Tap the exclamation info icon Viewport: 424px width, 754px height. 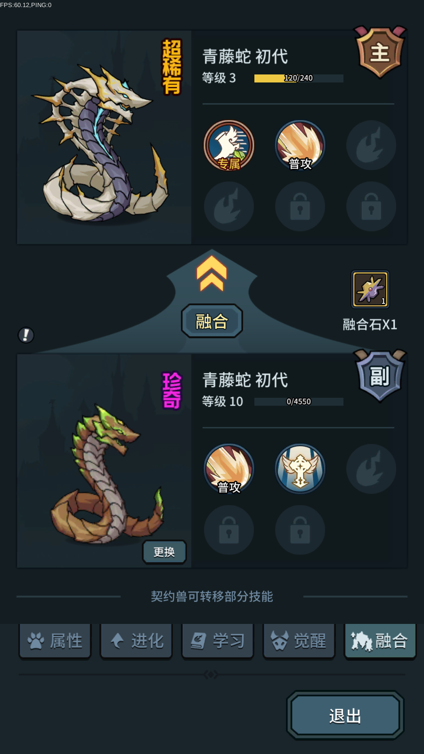tap(26, 335)
